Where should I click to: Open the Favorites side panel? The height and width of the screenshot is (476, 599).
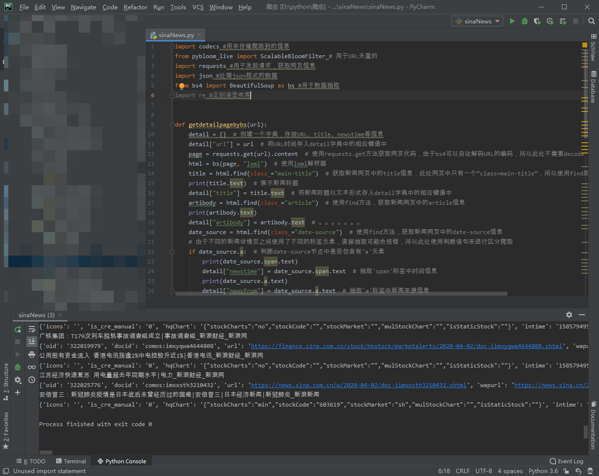click(x=6, y=431)
